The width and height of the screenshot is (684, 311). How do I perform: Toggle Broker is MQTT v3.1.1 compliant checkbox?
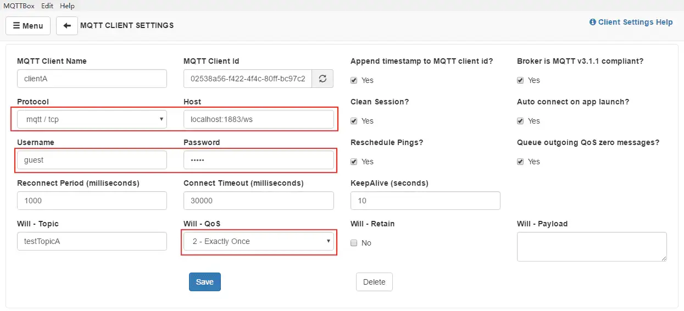(x=520, y=80)
